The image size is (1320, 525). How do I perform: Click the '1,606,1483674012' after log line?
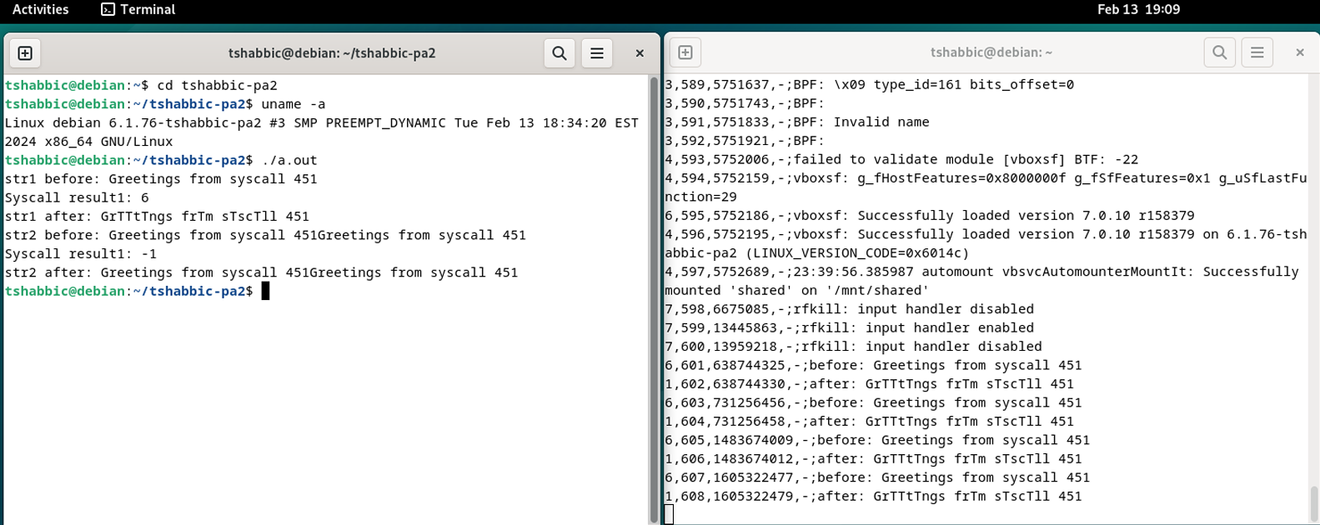coord(873,458)
